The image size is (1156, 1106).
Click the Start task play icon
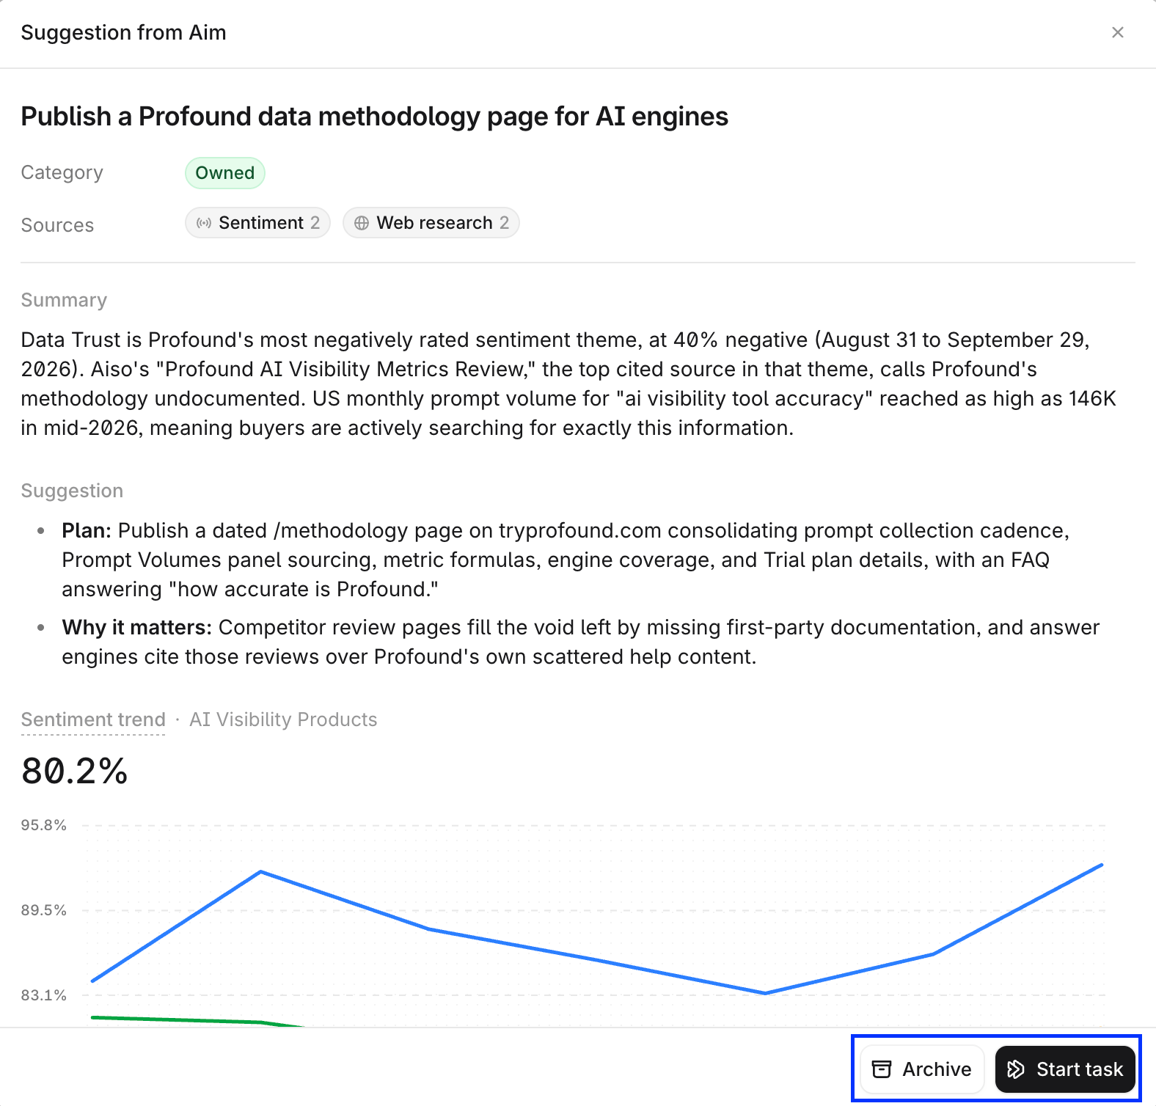pos(1016,1069)
